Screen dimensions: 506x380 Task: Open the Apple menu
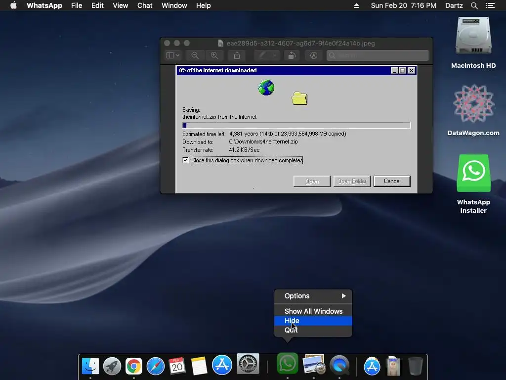(13, 5)
